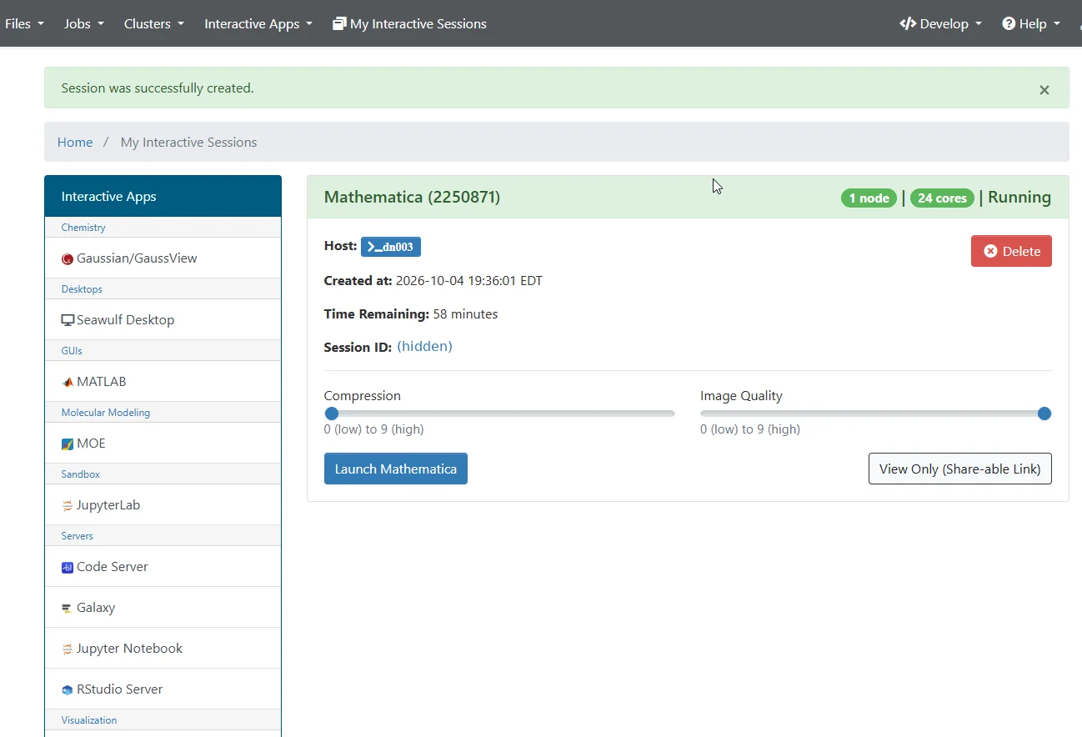The width and height of the screenshot is (1082, 737).
Task: Click the MOE app icon
Action: coord(68,444)
